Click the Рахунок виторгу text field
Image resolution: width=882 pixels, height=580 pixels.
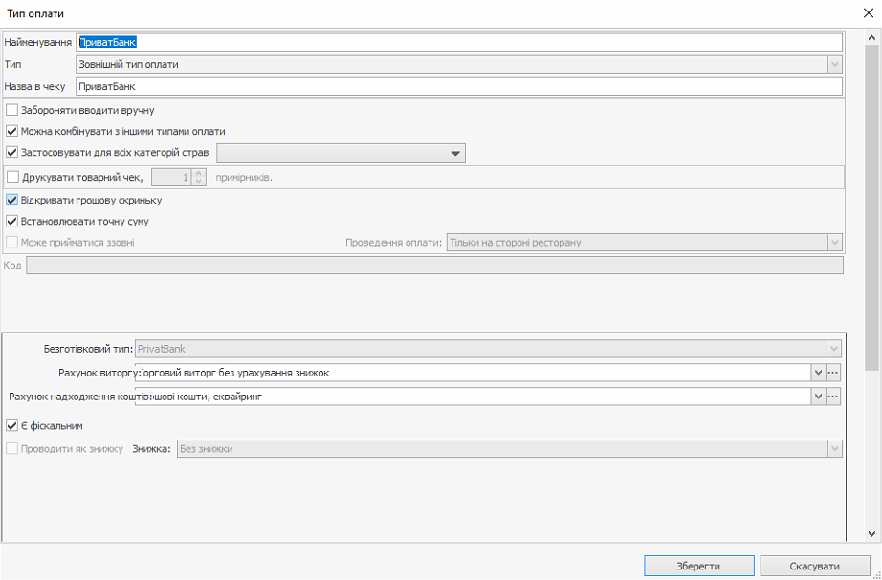474,373
